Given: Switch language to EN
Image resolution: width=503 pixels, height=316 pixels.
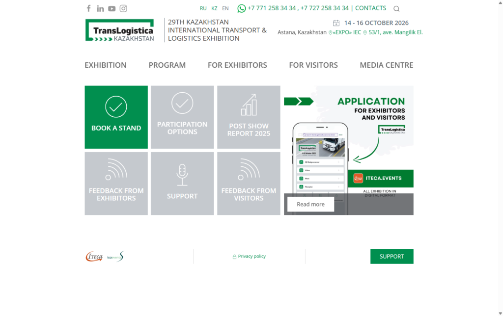Looking at the screenshot, I should coord(225,8).
